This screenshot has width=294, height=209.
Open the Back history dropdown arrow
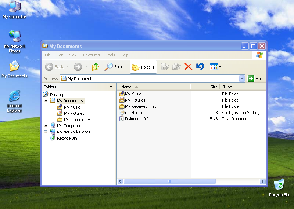pos(68,67)
